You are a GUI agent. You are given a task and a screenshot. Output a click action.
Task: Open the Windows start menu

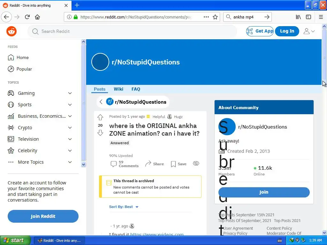[x=15, y=241]
